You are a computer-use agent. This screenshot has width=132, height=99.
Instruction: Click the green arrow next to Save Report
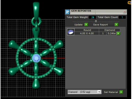[x=116, y=24]
